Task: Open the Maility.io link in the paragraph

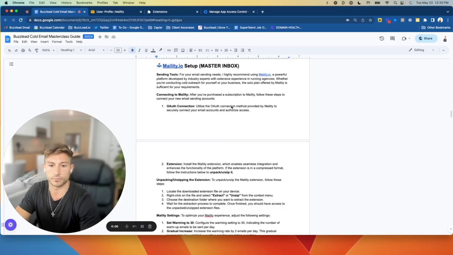Action: tap(264, 75)
